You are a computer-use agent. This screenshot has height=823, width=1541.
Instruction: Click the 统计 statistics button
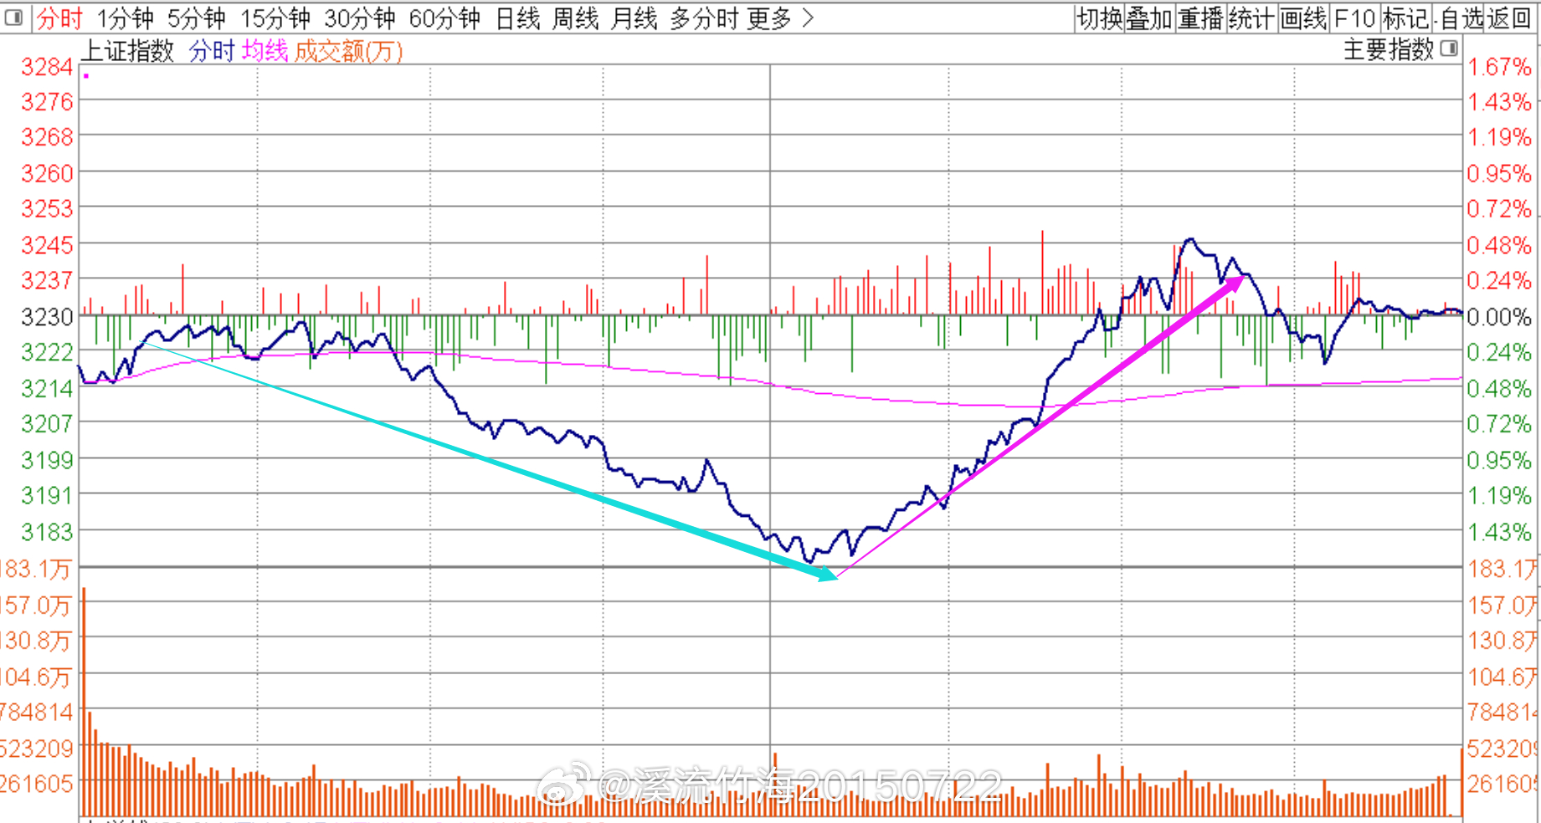point(1252,18)
